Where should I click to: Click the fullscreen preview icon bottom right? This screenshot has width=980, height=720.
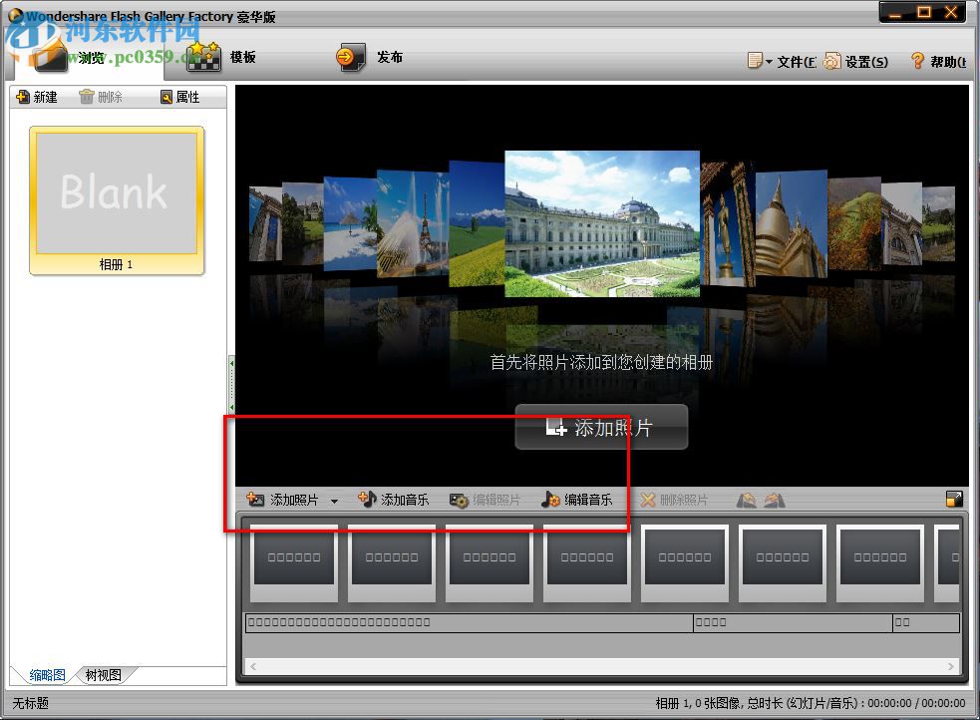[x=955, y=500]
